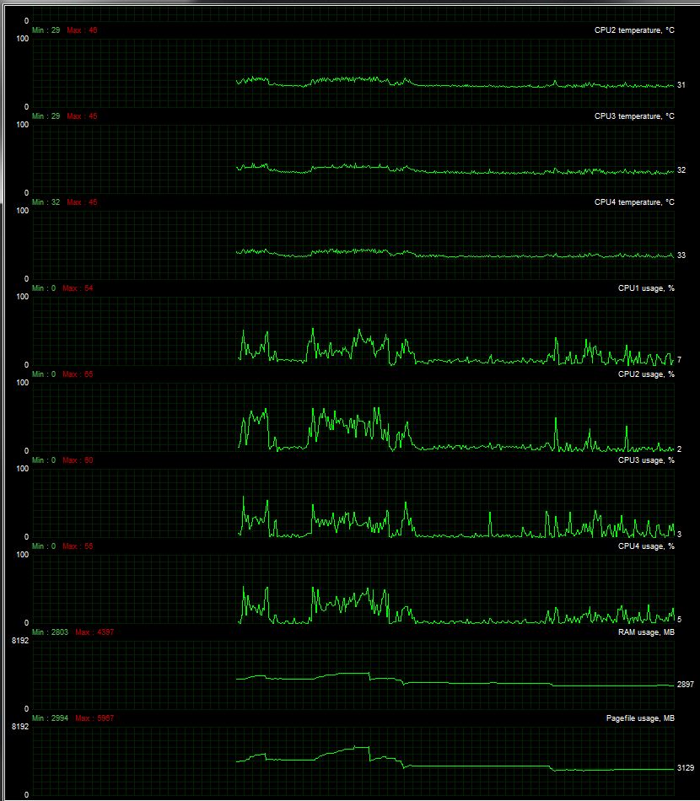Click inside the Pagefile usage plot area
Viewport: 700px width, 801px height.
(x=353, y=761)
